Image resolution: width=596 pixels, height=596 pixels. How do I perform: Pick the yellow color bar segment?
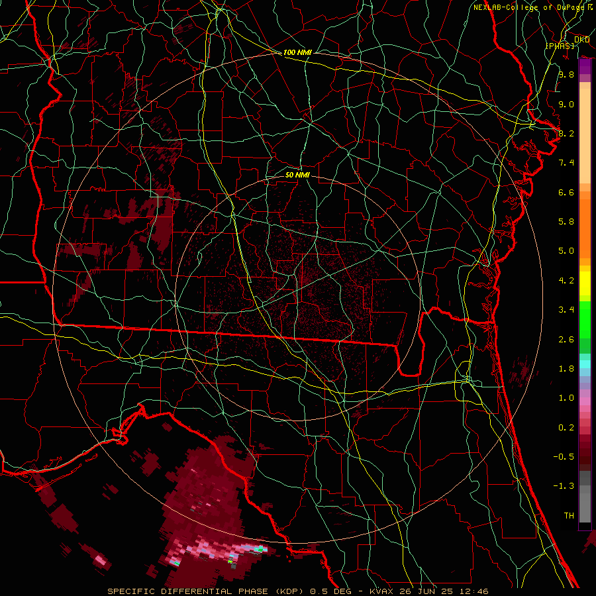coord(585,283)
